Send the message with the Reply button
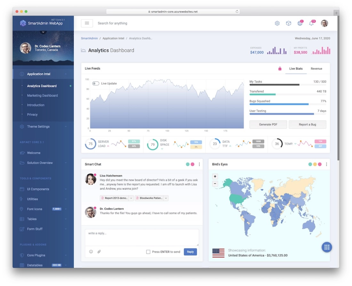The height and width of the screenshot is (286, 352). pyautogui.click(x=190, y=252)
